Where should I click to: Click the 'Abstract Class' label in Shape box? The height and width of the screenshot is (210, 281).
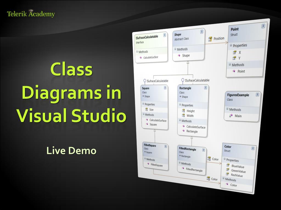(182, 39)
